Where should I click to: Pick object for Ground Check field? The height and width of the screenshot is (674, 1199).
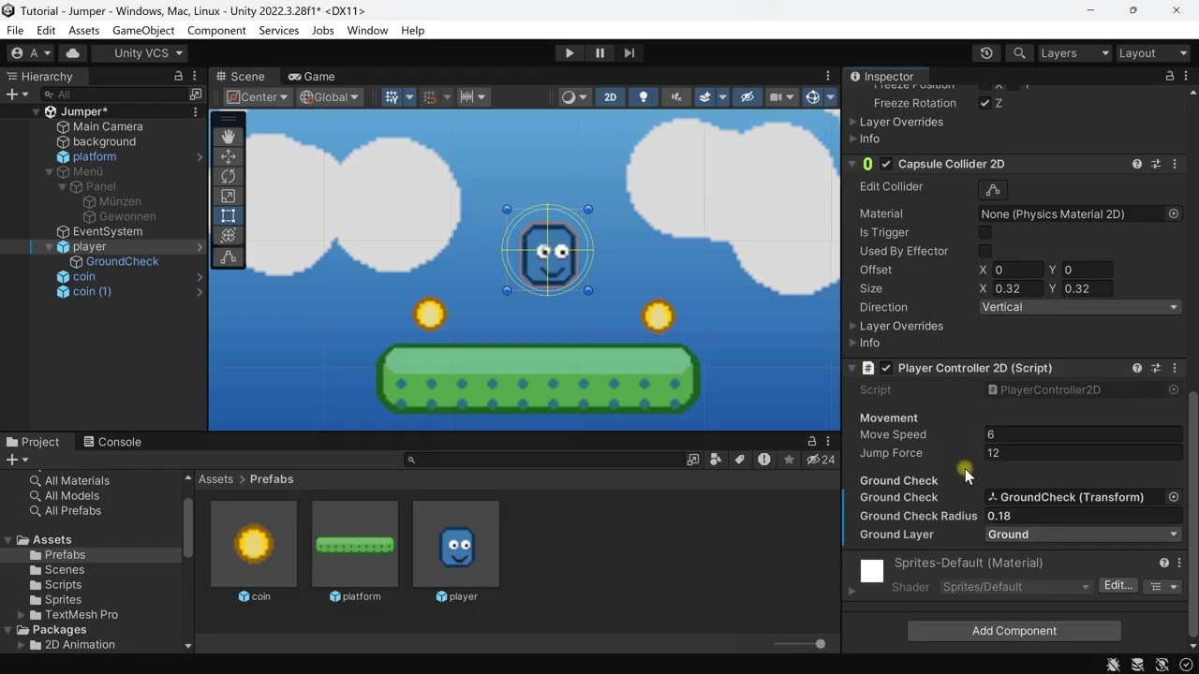point(1173,497)
